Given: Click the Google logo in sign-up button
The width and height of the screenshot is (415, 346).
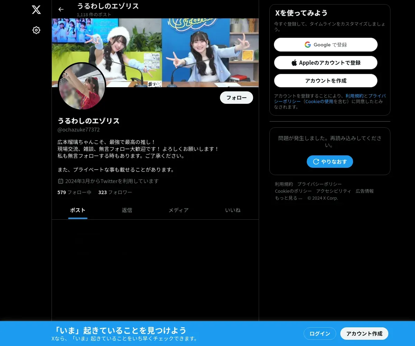Looking at the screenshot, I should 308,45.
